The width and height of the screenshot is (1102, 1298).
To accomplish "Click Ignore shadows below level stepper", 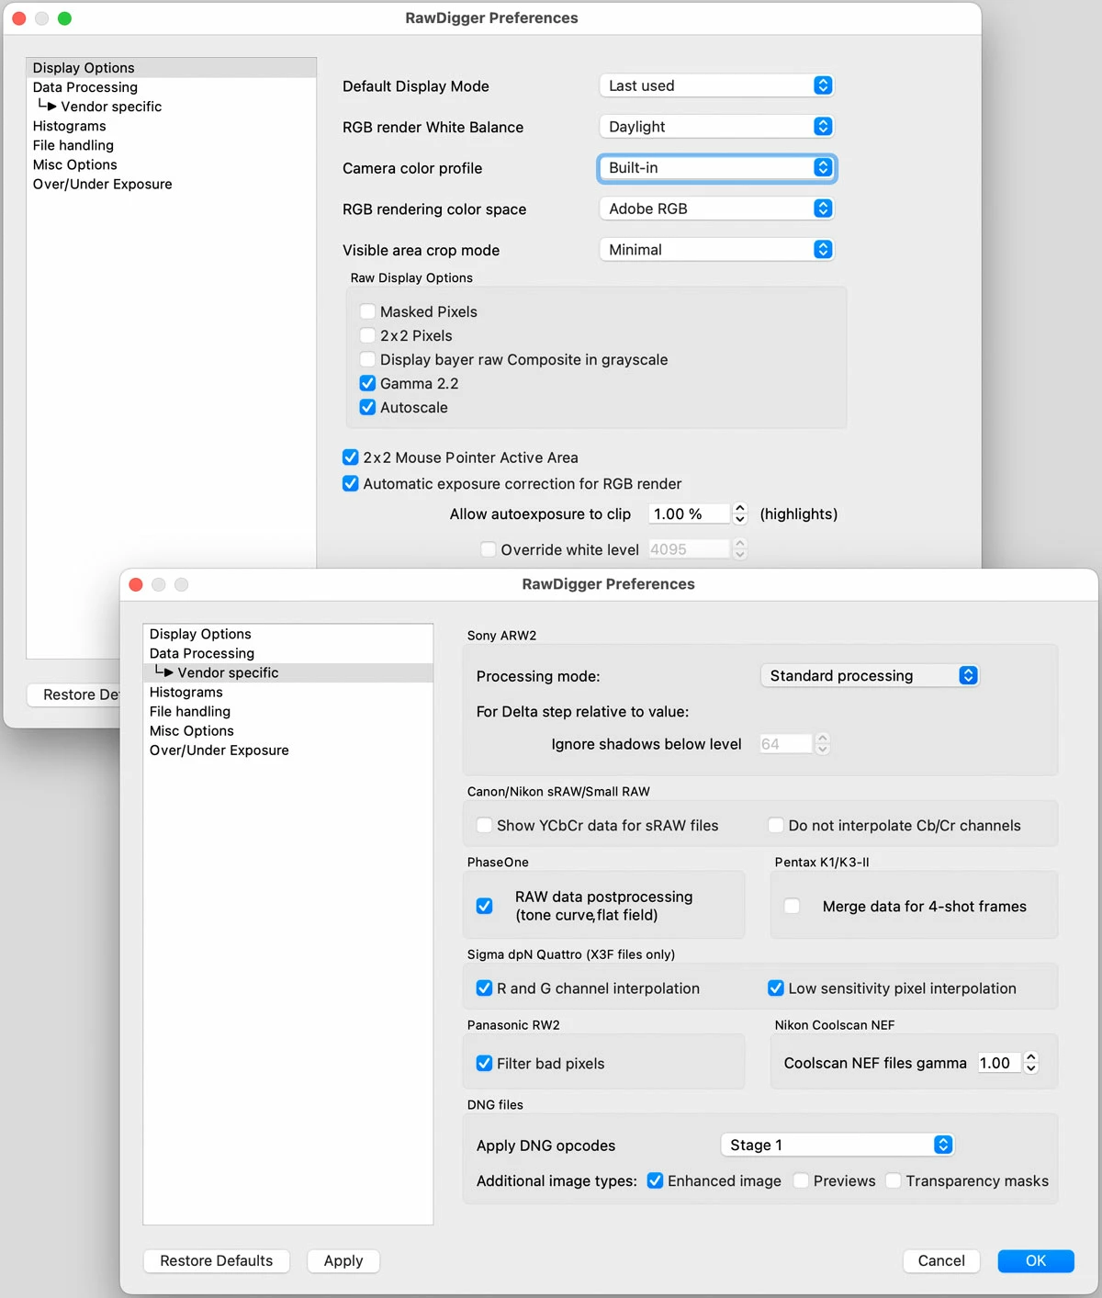I will pyautogui.click(x=823, y=744).
